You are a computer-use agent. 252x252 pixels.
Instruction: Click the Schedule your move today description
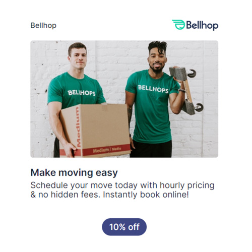point(122,190)
